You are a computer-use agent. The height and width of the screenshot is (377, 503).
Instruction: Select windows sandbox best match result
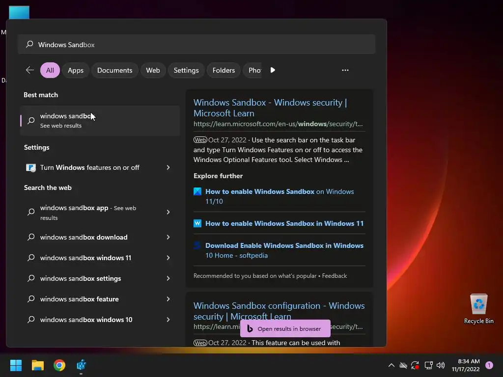point(100,121)
